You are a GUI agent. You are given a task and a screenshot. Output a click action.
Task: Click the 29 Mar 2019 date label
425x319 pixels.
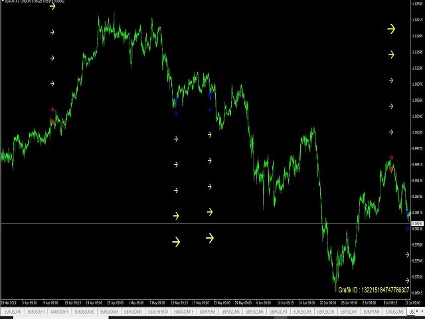point(9,303)
